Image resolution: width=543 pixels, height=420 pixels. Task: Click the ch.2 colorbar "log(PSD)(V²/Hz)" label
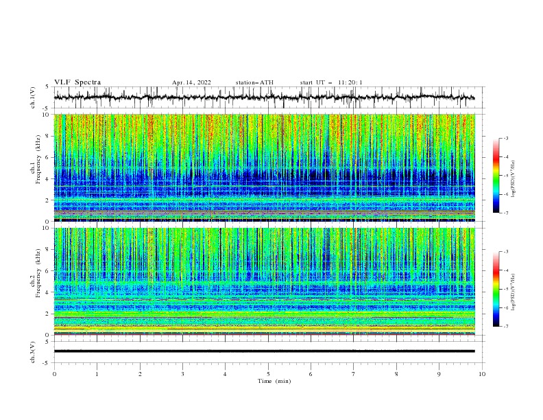point(514,292)
